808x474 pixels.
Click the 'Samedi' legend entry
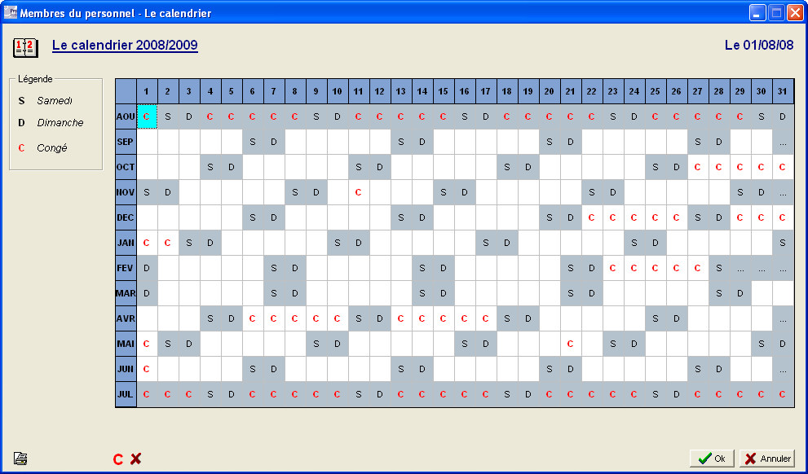point(55,101)
